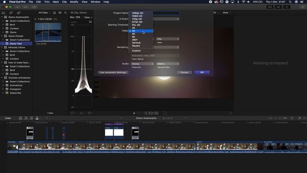The height and width of the screenshot is (173, 307).
Task: Click the import media toolbar button
Action: click(x=17, y=7)
